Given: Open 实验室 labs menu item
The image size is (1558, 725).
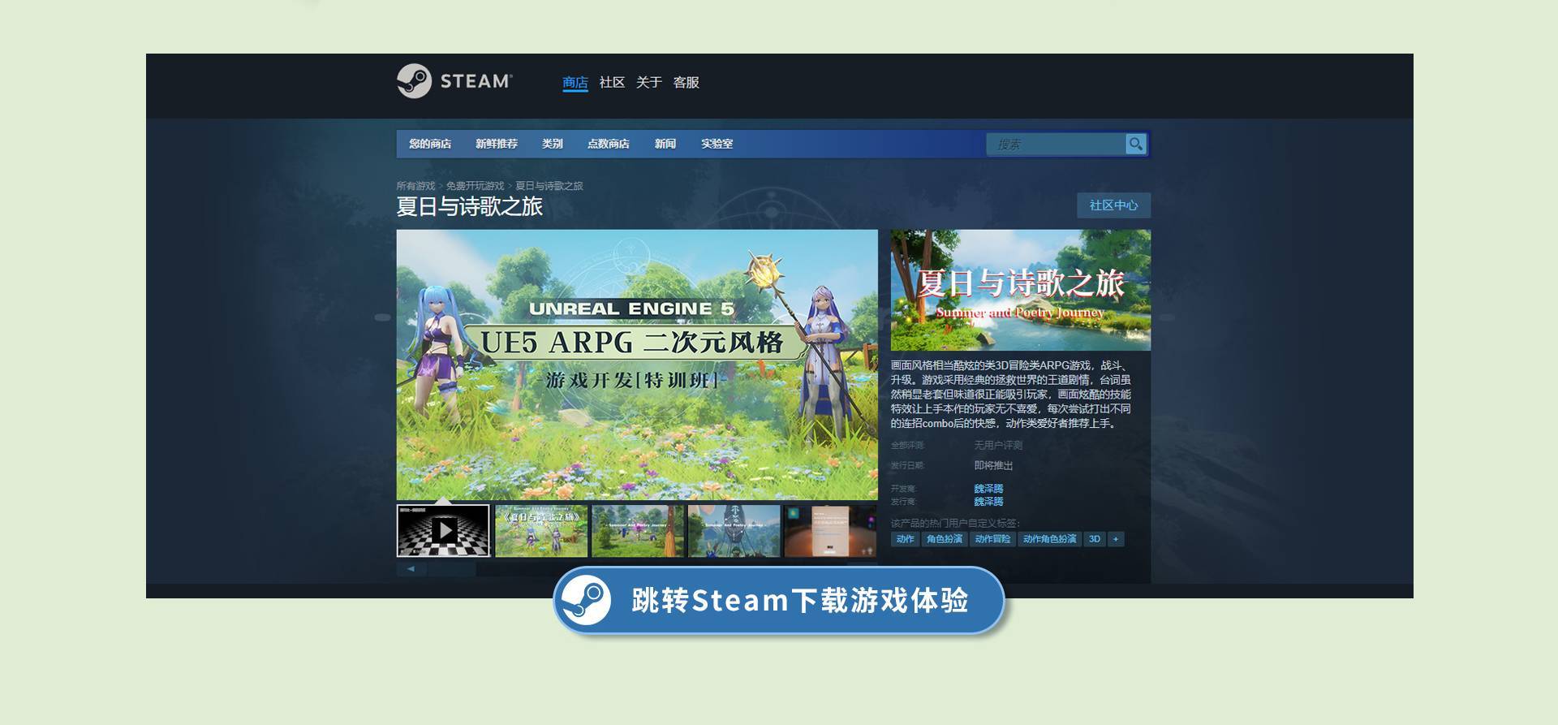Looking at the screenshot, I should [717, 144].
